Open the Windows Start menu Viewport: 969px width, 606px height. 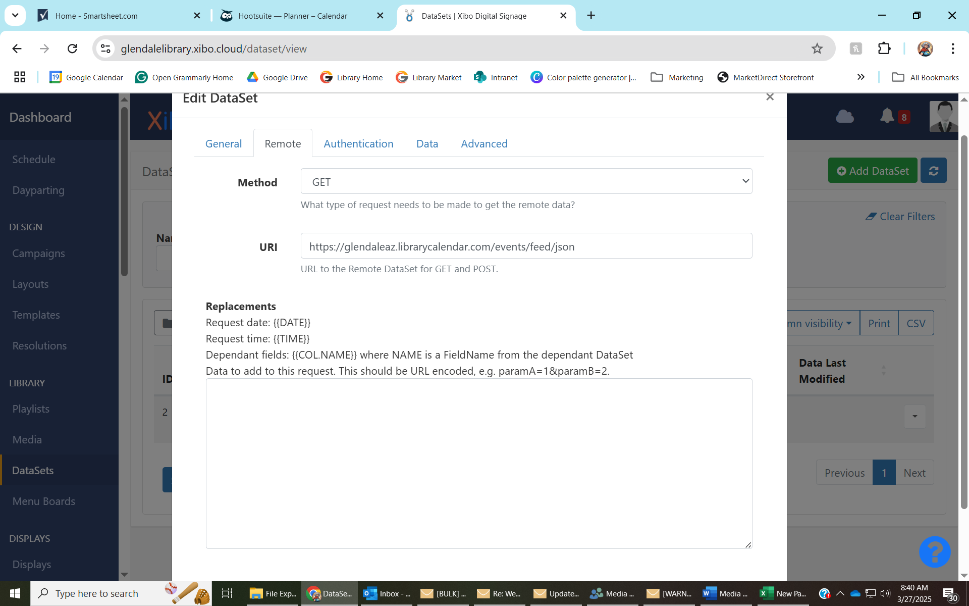click(15, 593)
